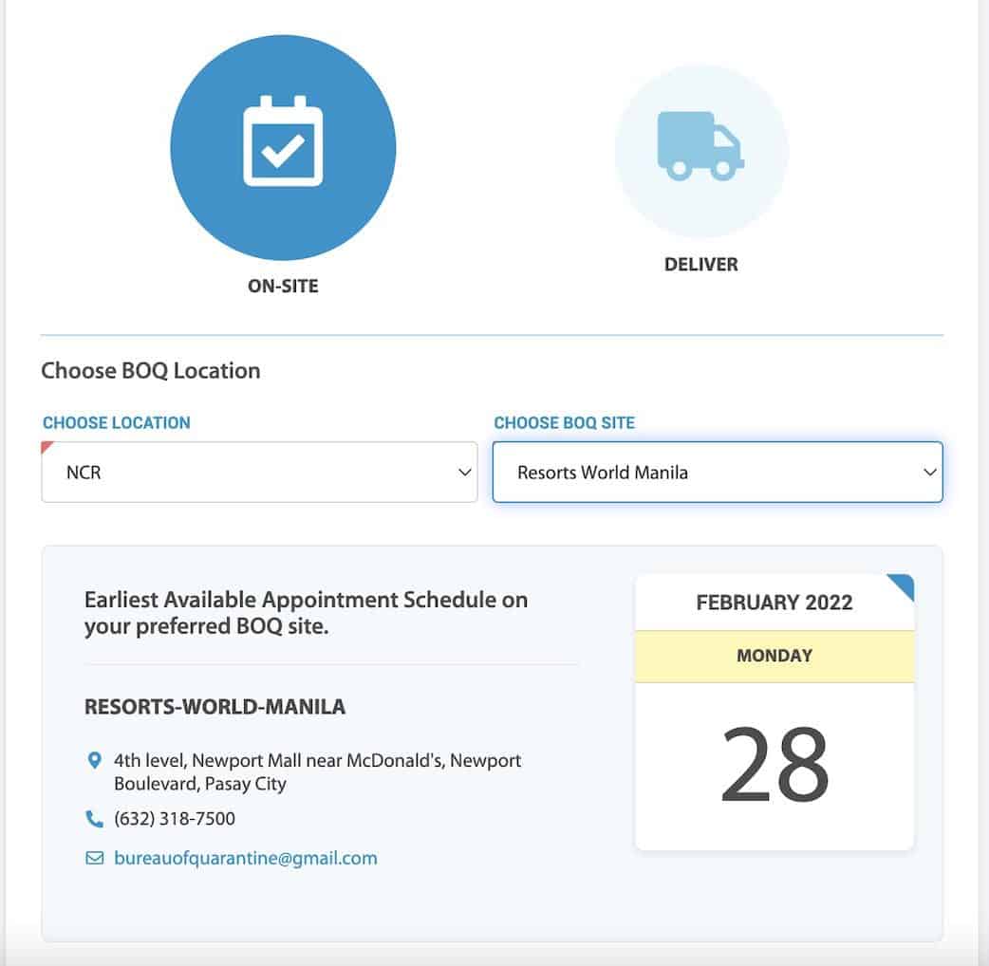Switch to the DELIVER option label
989x966 pixels.
tap(701, 264)
